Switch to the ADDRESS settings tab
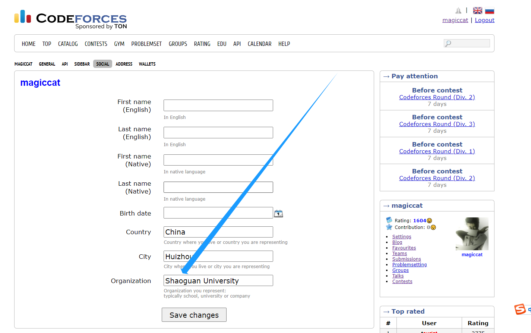Screen dimensions: 531x333 [x=124, y=64]
